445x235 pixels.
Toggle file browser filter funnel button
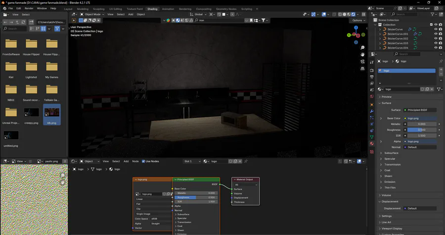[57, 29]
